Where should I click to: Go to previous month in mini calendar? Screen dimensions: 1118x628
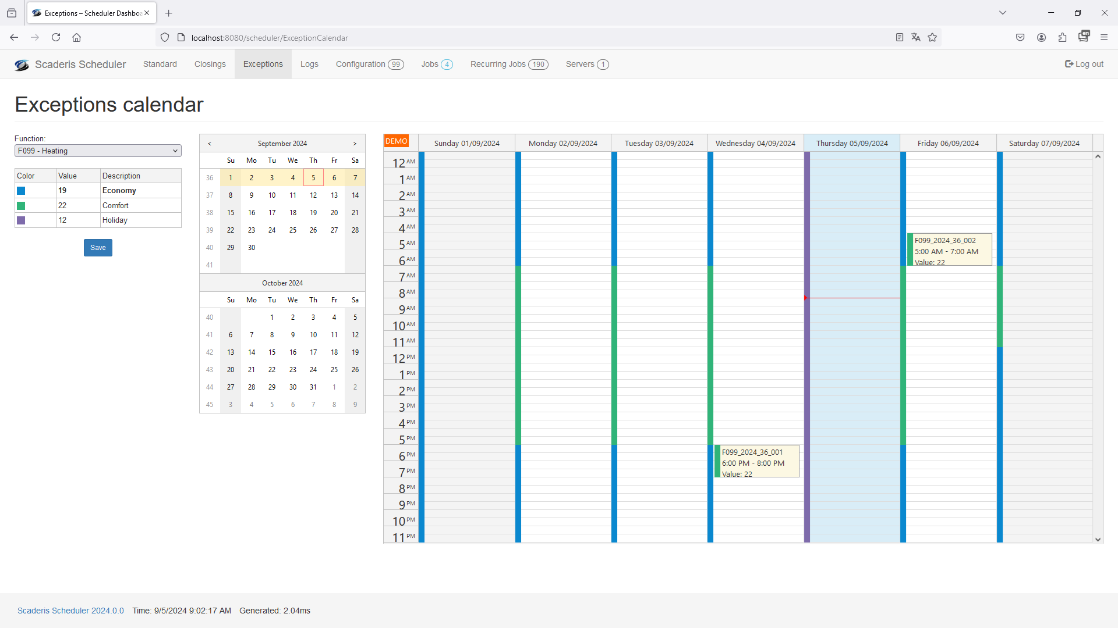(210, 144)
